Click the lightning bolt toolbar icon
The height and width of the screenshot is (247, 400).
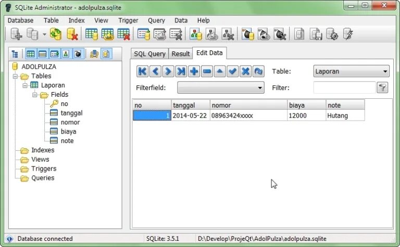click(x=348, y=34)
